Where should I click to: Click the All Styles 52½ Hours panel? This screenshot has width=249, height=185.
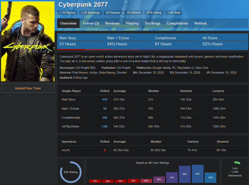click(x=224, y=42)
